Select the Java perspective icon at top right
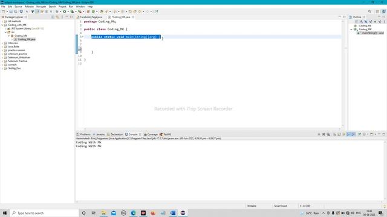 pos(384,11)
